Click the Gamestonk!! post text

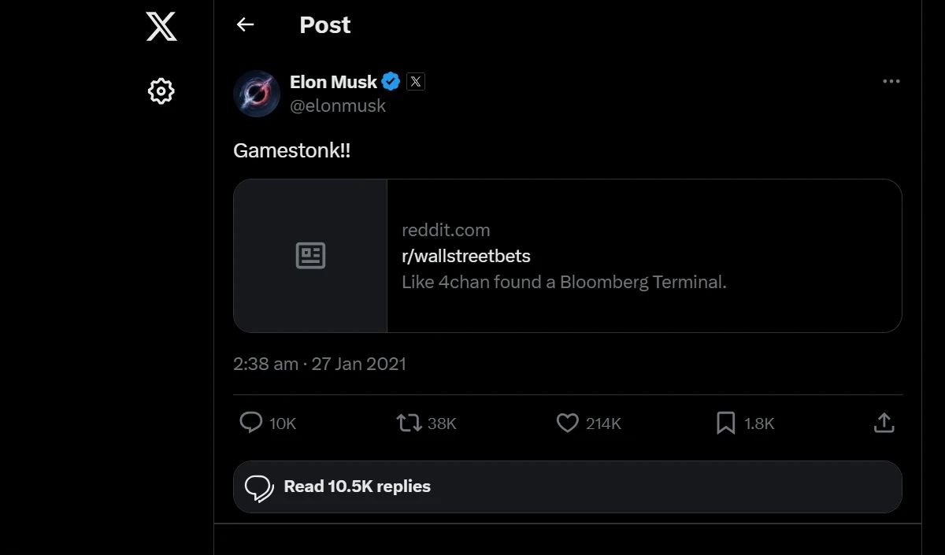[291, 150]
